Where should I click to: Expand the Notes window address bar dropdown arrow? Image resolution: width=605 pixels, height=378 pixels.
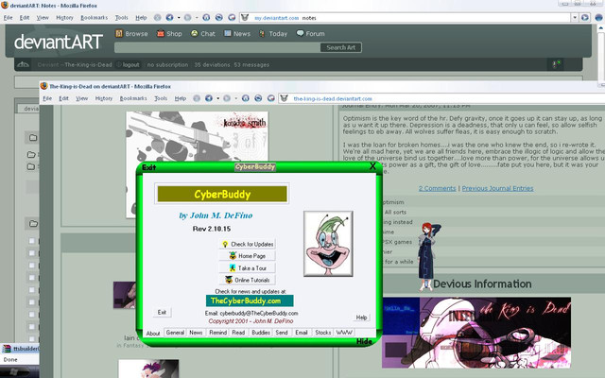point(575,18)
